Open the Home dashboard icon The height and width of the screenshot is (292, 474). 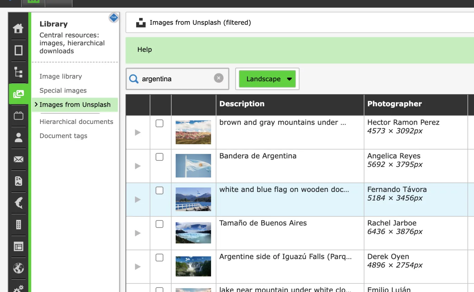coord(18,28)
